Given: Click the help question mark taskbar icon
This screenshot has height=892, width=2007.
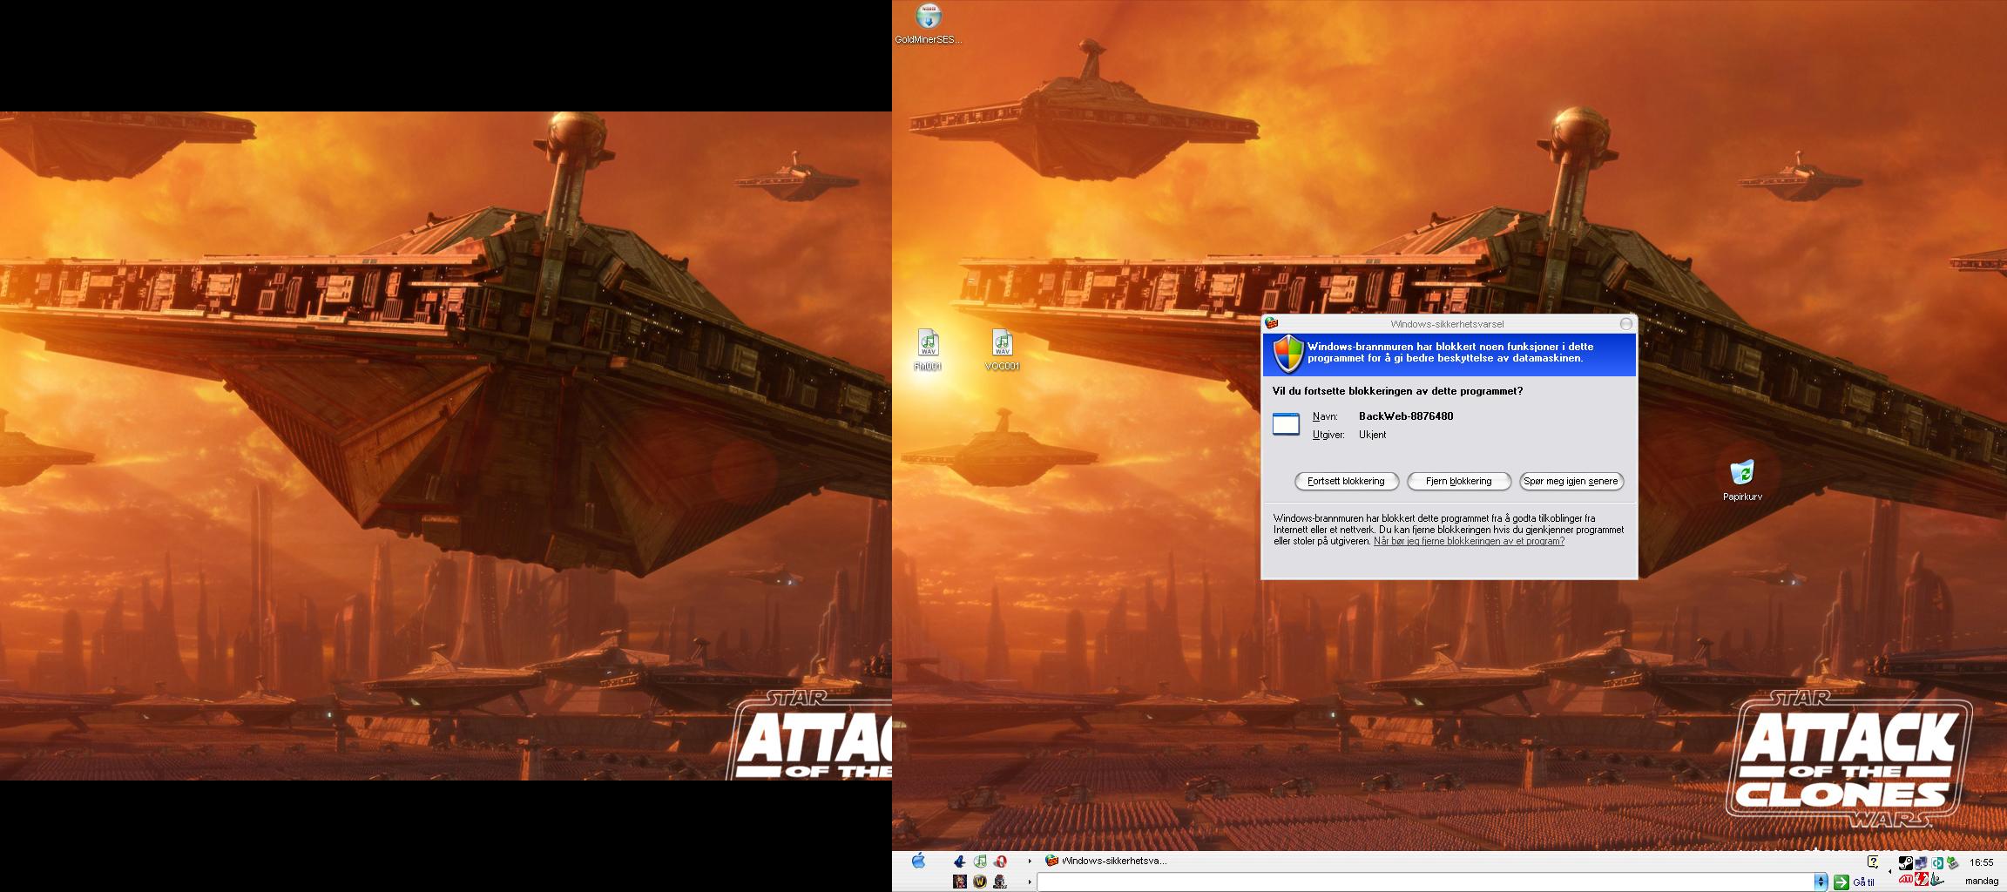Looking at the screenshot, I should point(1872,862).
